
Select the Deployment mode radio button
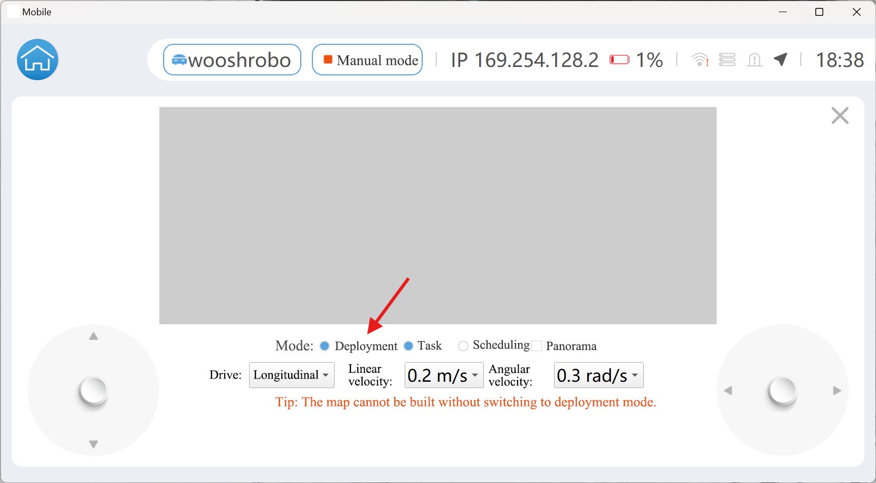pyautogui.click(x=325, y=346)
